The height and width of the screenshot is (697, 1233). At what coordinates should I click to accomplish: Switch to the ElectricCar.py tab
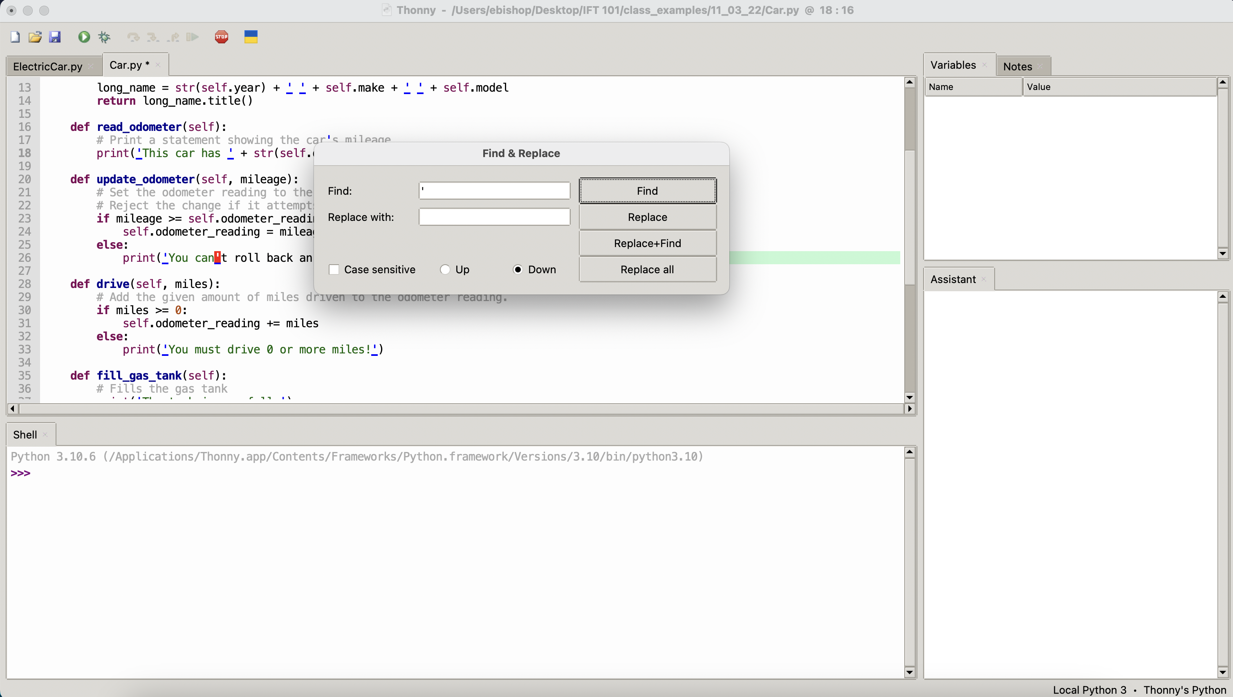[47, 65]
